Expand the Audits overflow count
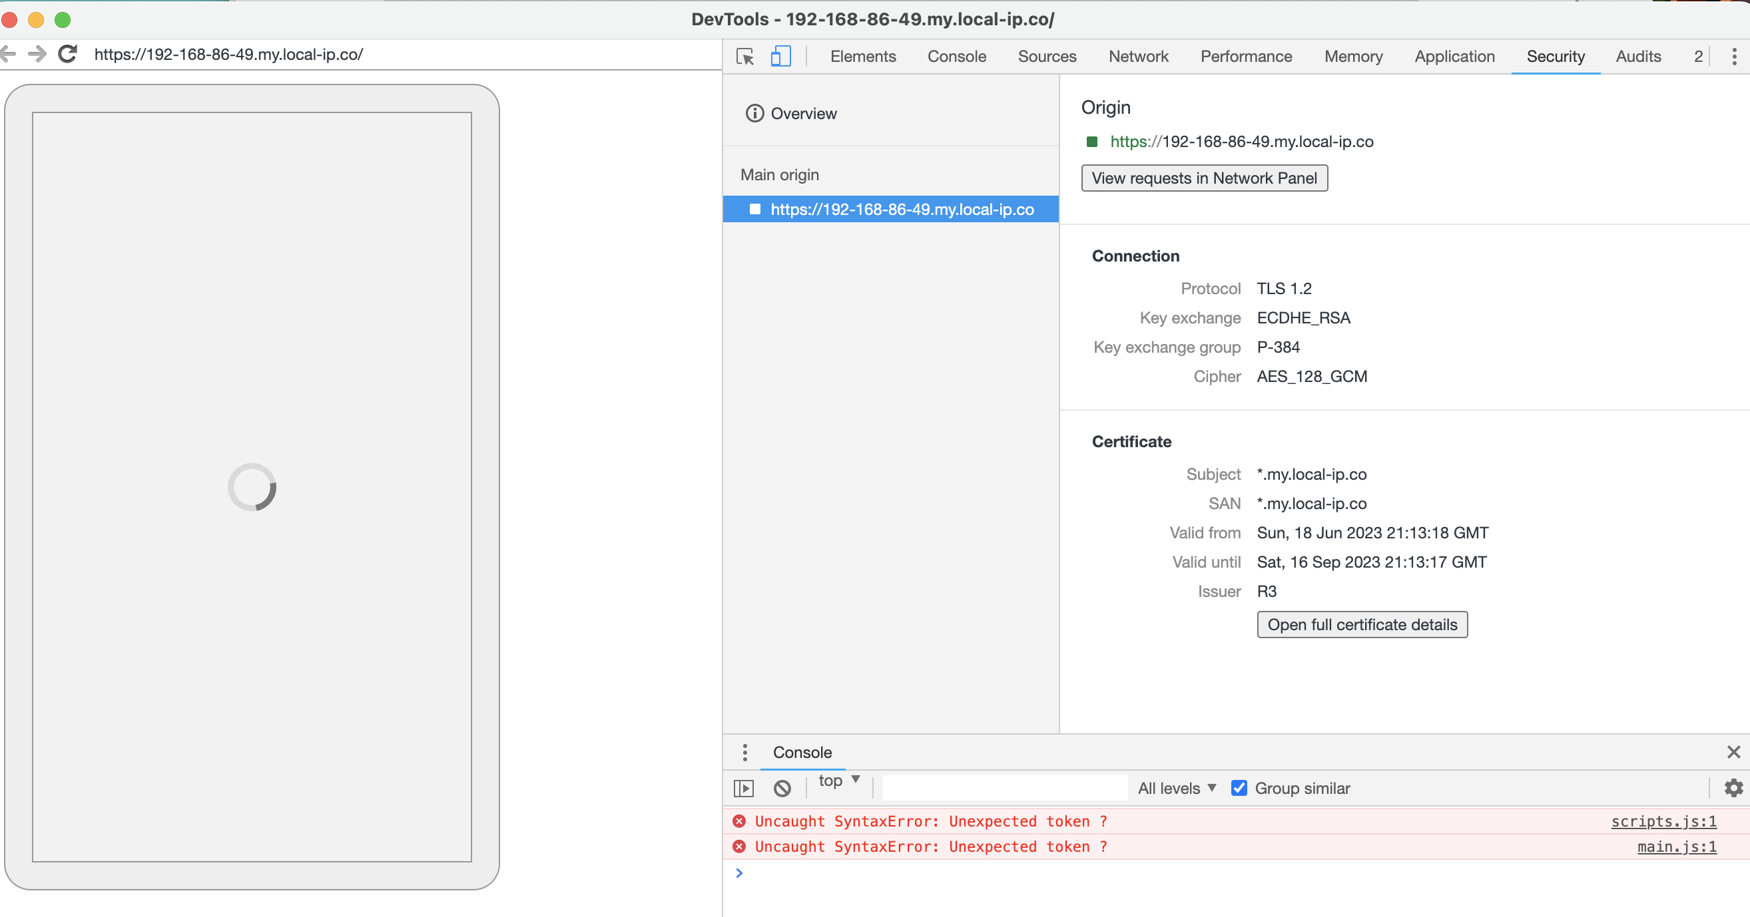 [1697, 57]
